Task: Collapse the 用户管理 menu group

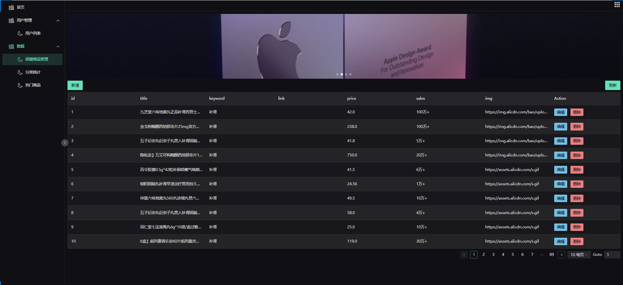Action: [x=32, y=20]
